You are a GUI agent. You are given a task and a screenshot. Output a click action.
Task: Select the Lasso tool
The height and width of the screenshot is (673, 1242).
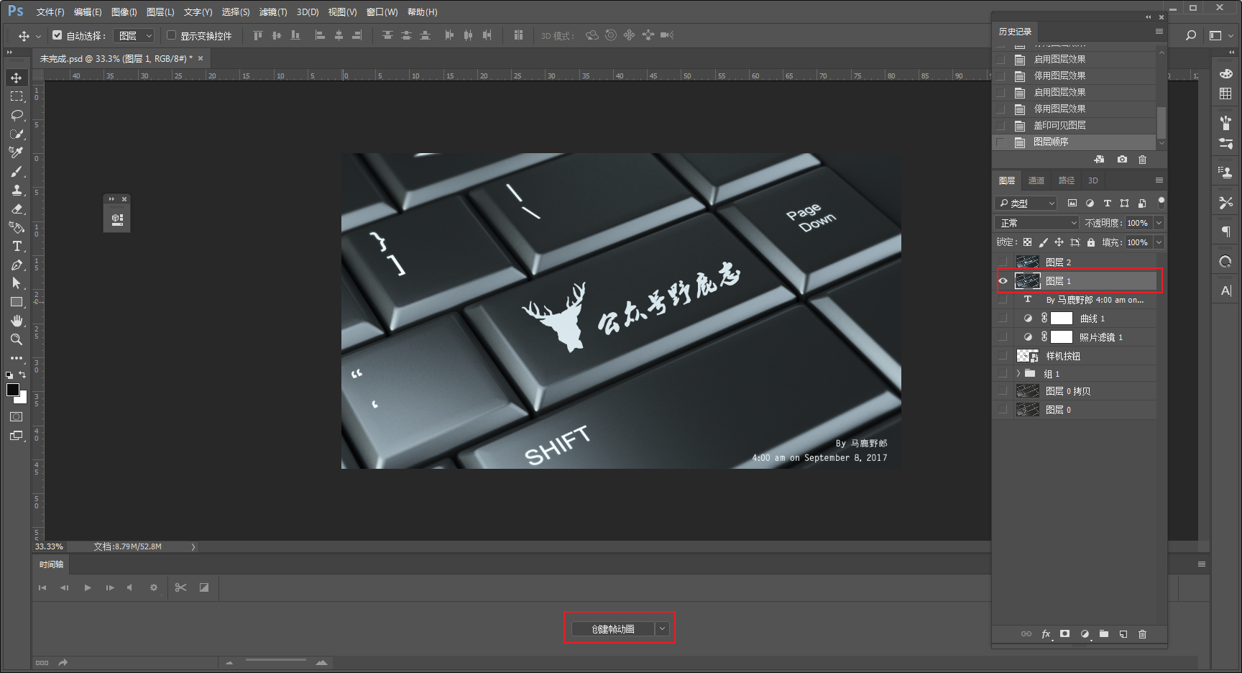(17, 115)
